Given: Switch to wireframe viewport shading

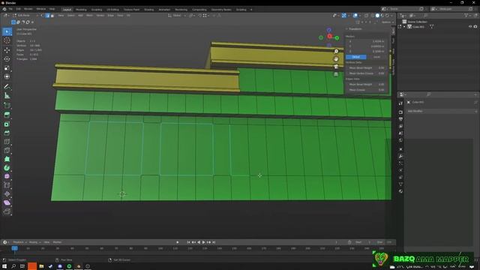Looking at the screenshot, I should (373, 15).
